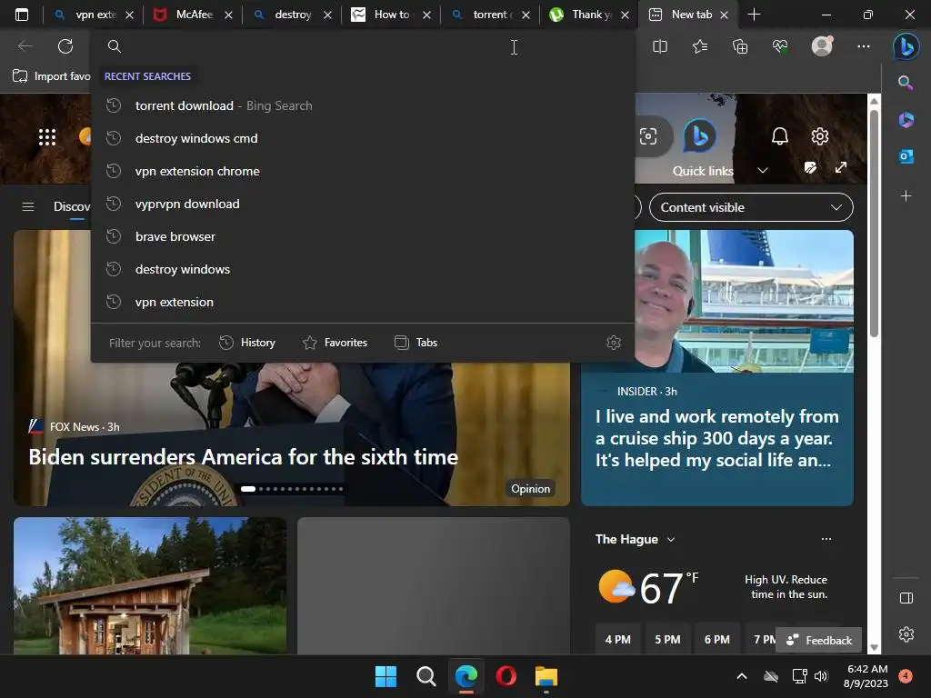Viewport: 931px width, 698px height.
Task: Click the Bing logo on page
Action: coord(699,136)
